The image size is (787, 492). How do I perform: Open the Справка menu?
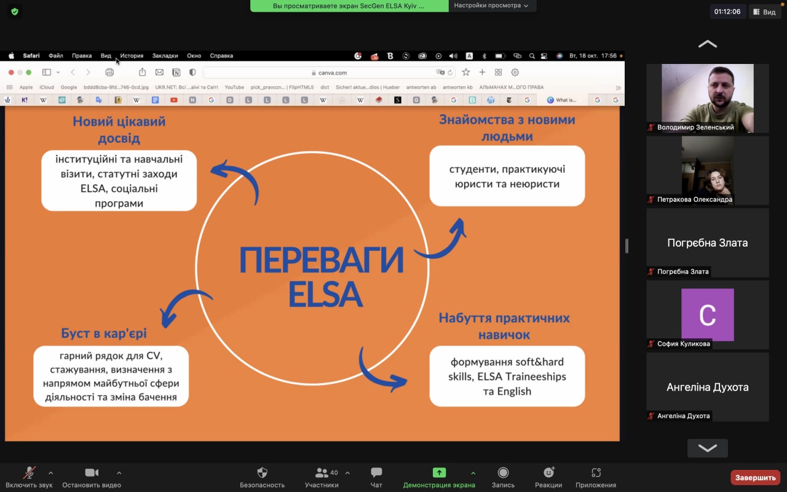221,55
